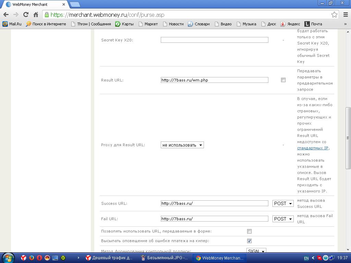Go to browser home page icon
The height and width of the screenshot is (263, 351).
point(36,14)
